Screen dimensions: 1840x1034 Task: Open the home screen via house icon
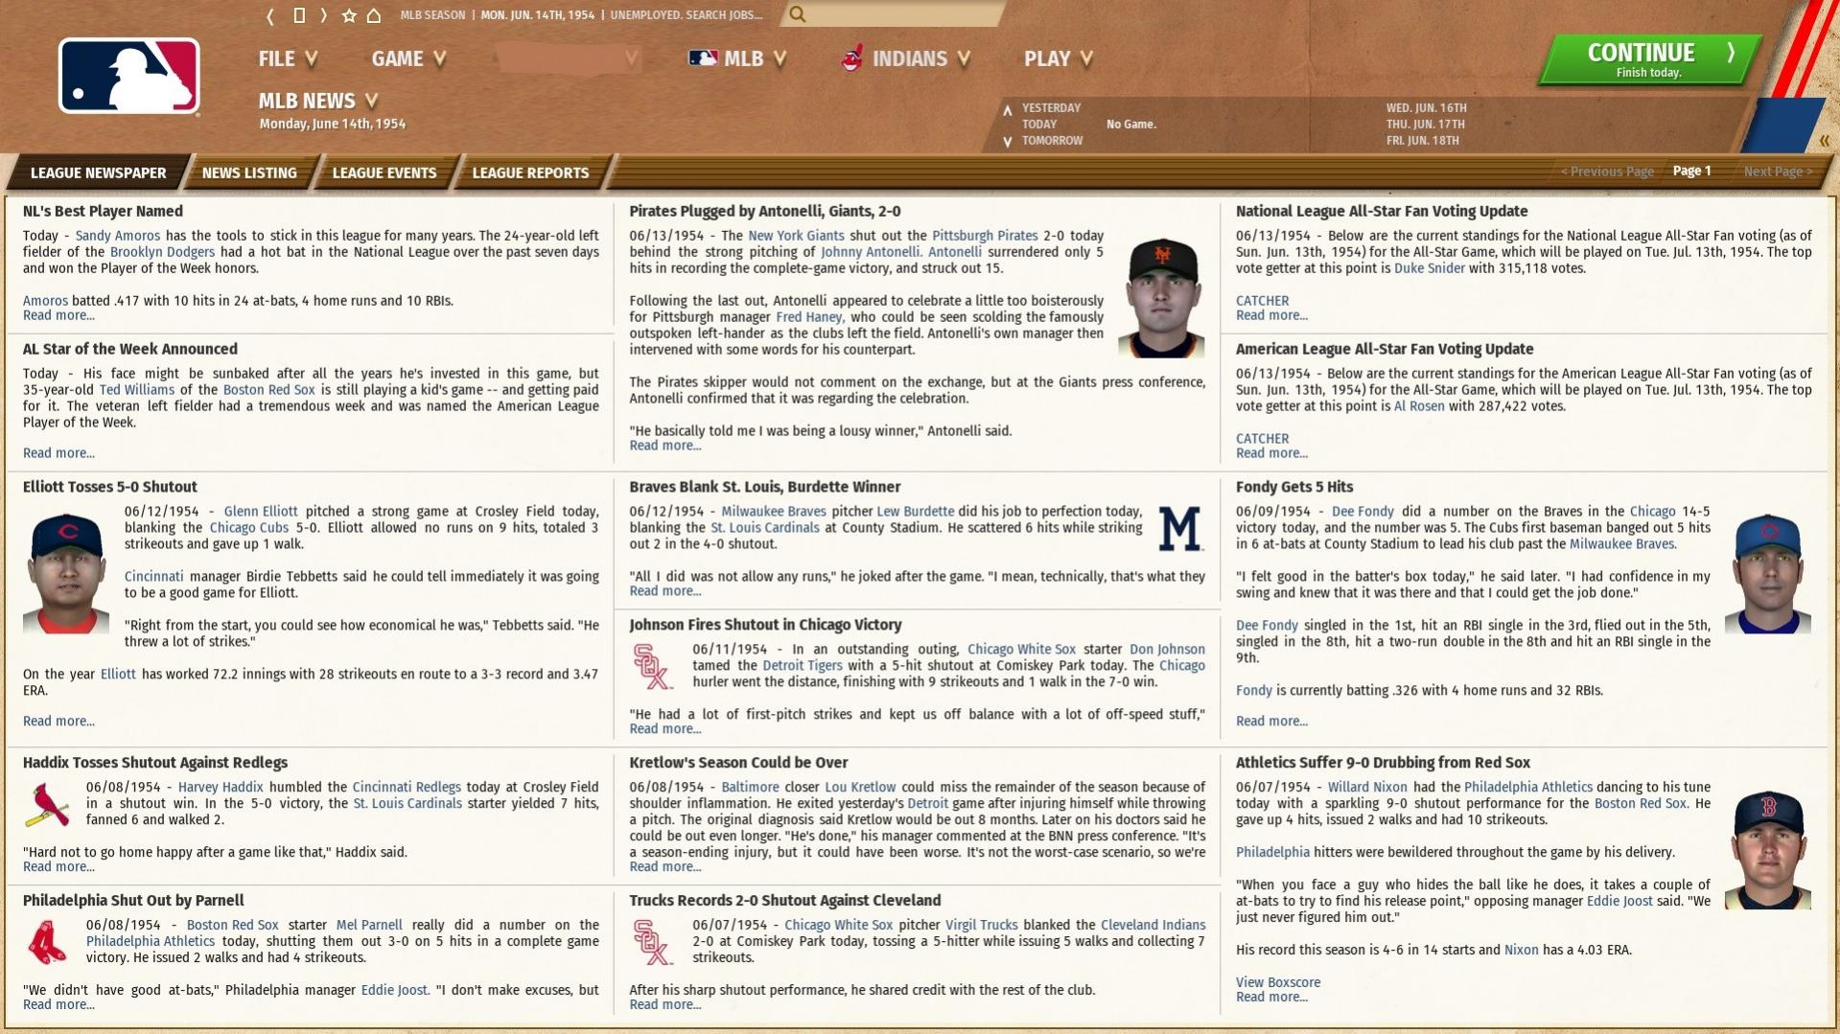coord(374,15)
